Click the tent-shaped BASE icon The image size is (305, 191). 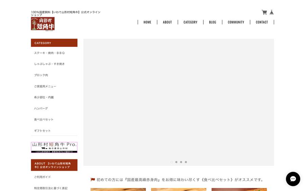click(x=271, y=12)
